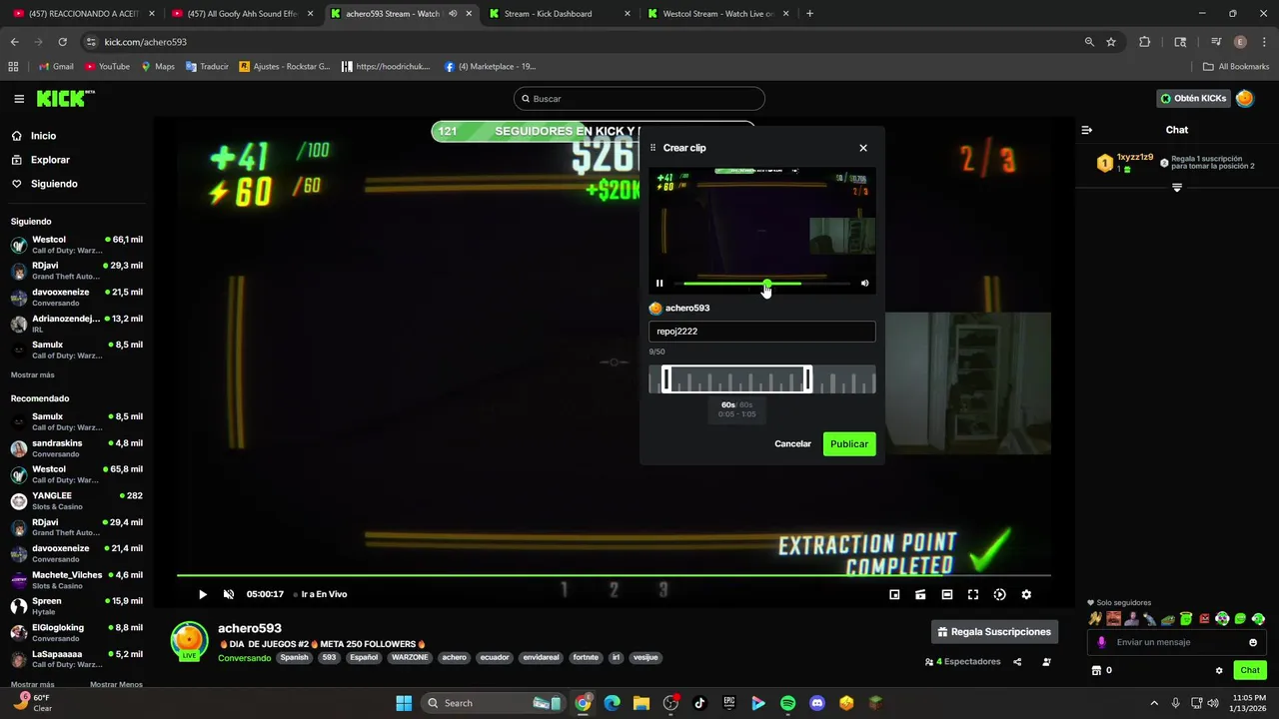The height and width of the screenshot is (719, 1279).
Task: Open Discord from the taskbar
Action: [x=817, y=703]
